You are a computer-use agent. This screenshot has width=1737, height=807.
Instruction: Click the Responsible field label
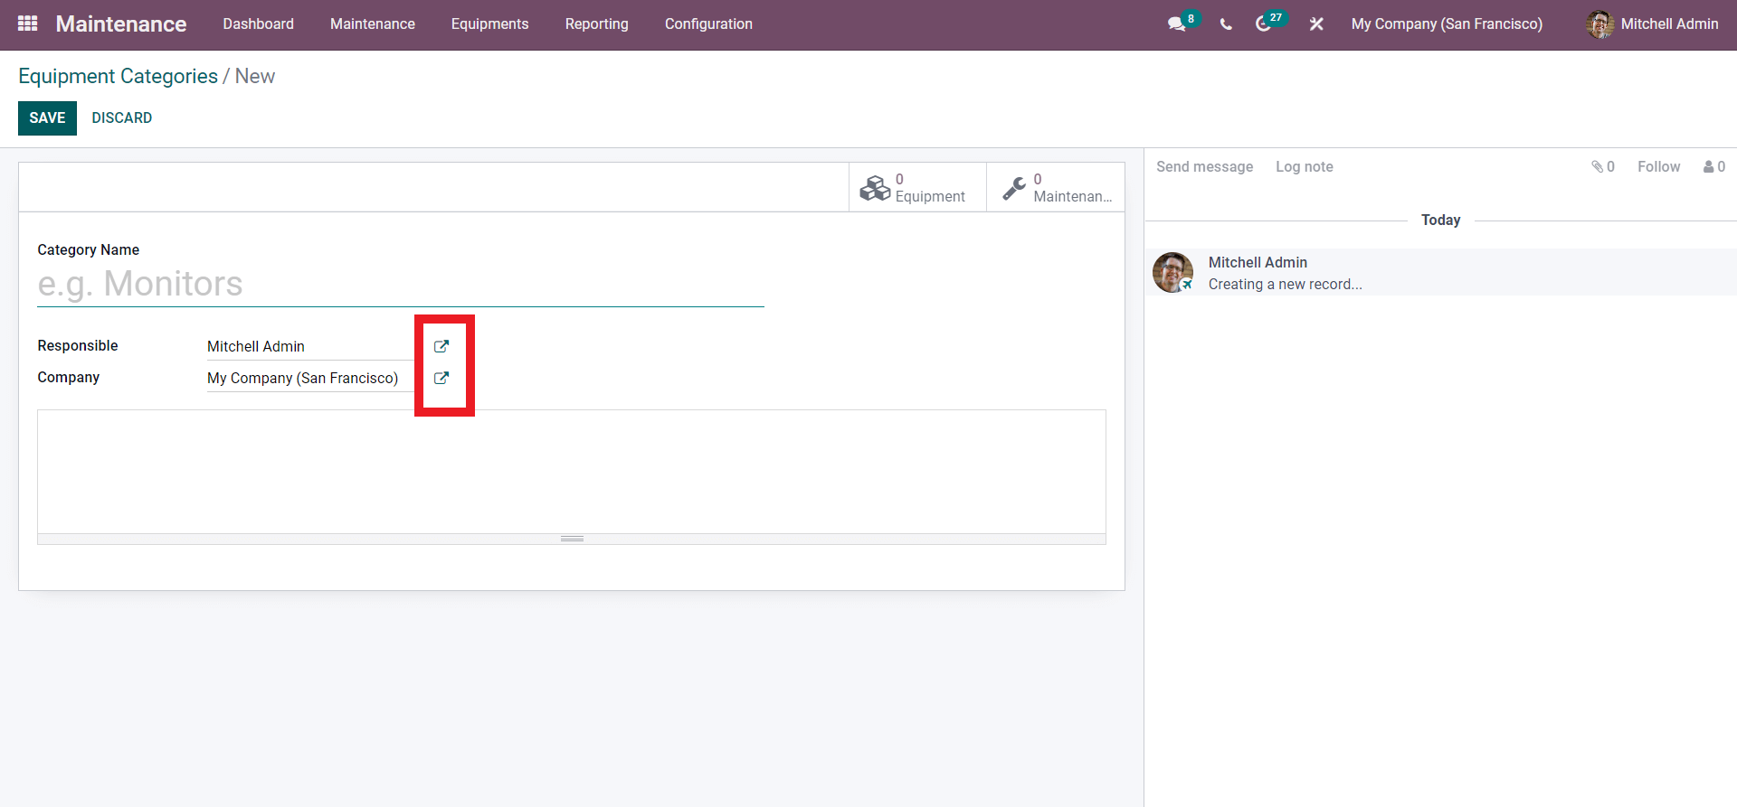(x=78, y=345)
